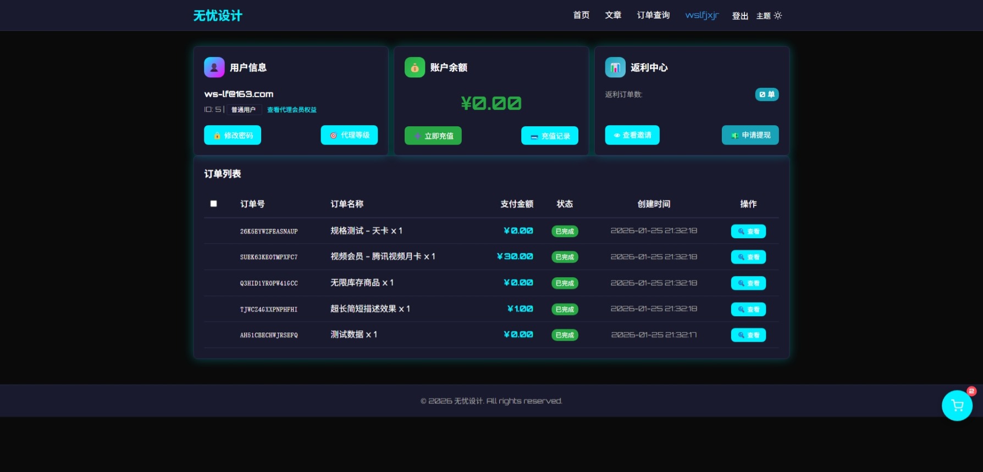Click 登出 to log out
The image size is (983, 472).
(740, 16)
